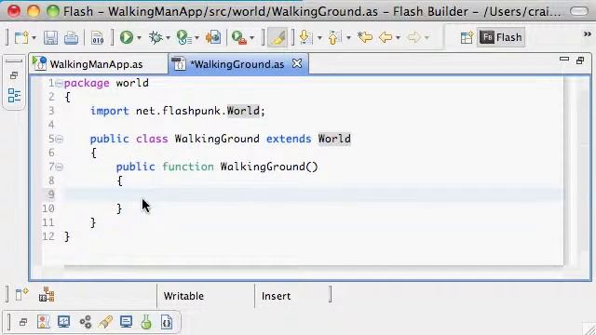Screen dimensions: 596x335
Task: Click the Print icon
Action: point(71,38)
